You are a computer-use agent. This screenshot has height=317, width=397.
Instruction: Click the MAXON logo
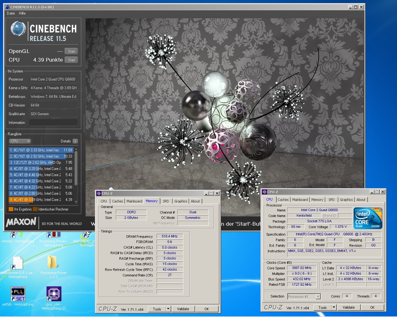coord(21,222)
